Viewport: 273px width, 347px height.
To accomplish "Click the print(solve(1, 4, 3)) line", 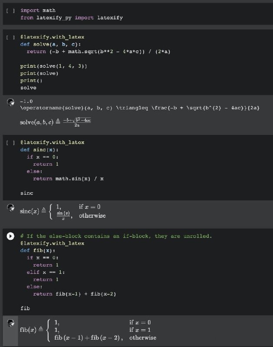I will click(x=54, y=66).
